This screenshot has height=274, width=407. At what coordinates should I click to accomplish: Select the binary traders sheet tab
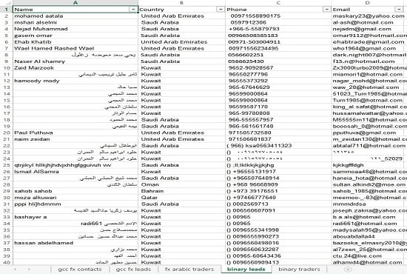coord(299,270)
